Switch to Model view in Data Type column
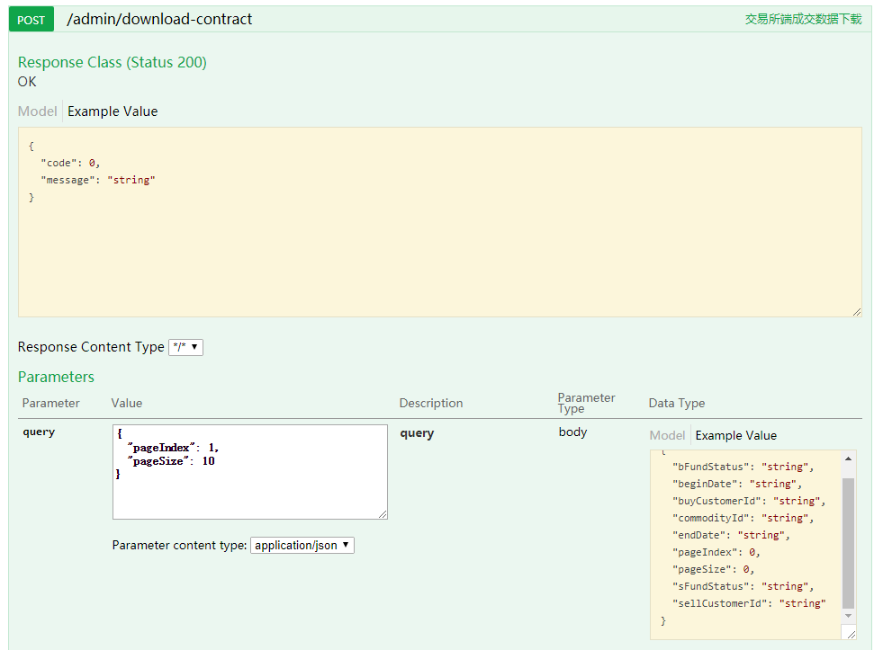The height and width of the screenshot is (650, 874). (667, 435)
